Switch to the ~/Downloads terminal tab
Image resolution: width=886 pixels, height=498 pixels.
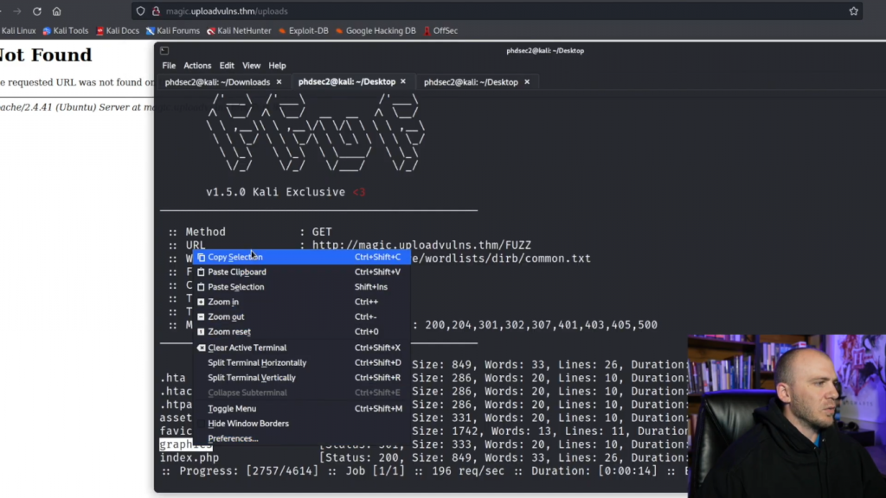click(x=217, y=82)
